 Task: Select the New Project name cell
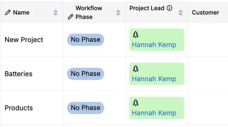pos(24,40)
